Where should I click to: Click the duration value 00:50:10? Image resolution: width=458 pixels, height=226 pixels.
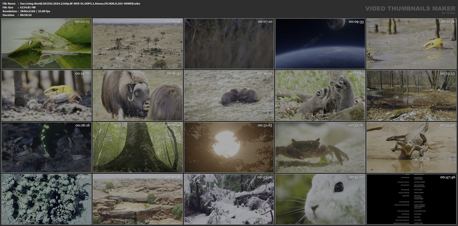(x=26, y=15)
